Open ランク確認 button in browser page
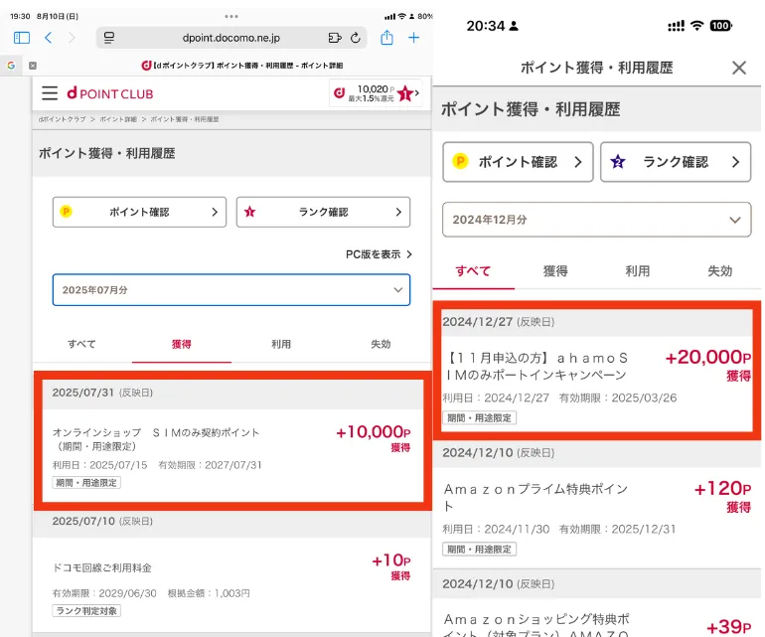This screenshot has height=637, width=765. tap(323, 212)
